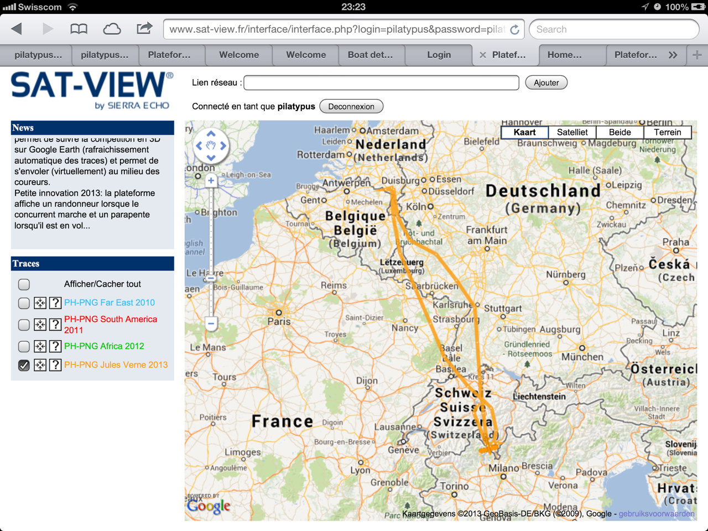The height and width of the screenshot is (531, 708).
Task: Click the PH-PNG Far East 2010 link
Action: (110, 303)
